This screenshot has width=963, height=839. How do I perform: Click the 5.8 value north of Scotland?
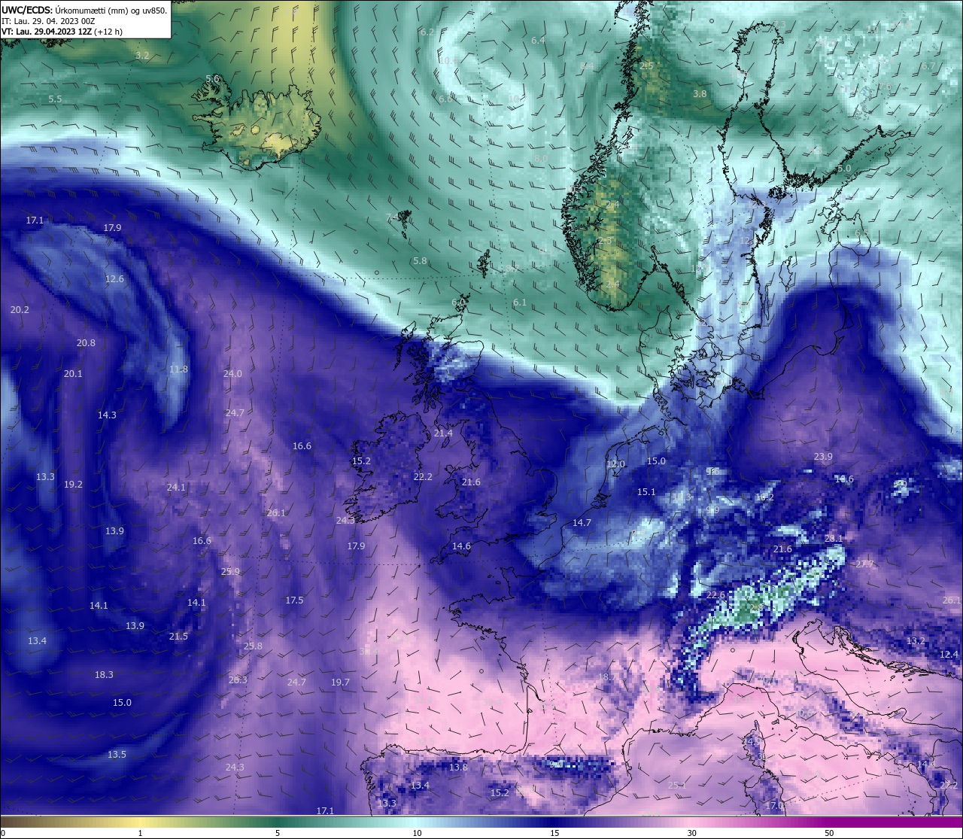pyautogui.click(x=420, y=261)
